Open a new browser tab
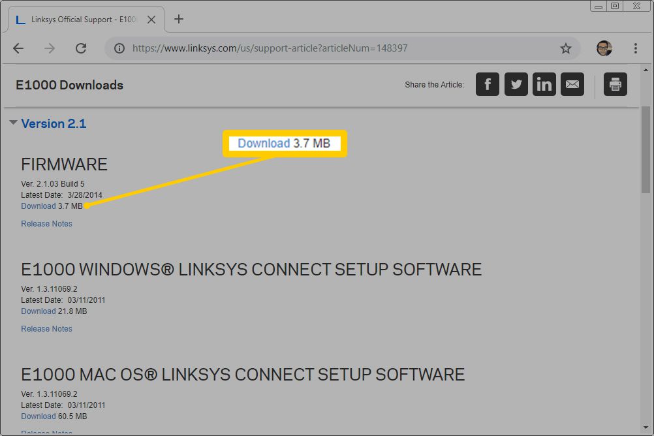654x436 pixels. tap(179, 19)
